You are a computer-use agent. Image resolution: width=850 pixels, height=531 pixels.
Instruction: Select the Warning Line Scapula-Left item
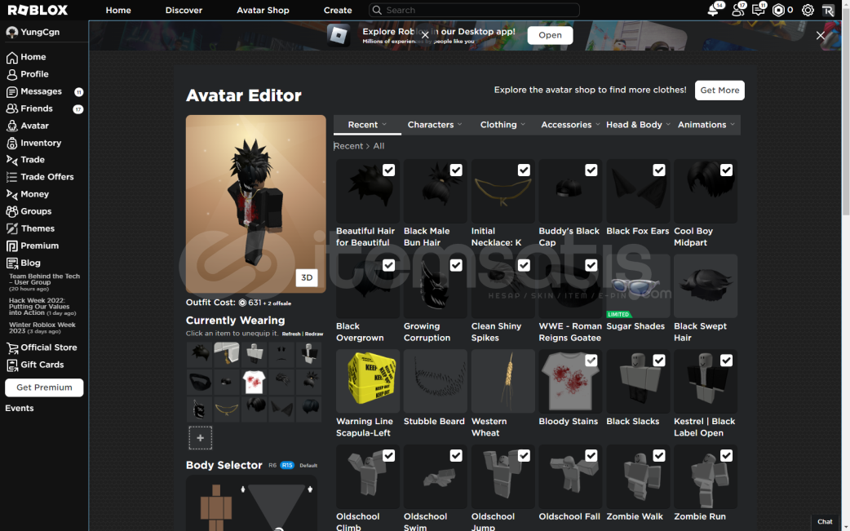tap(368, 381)
